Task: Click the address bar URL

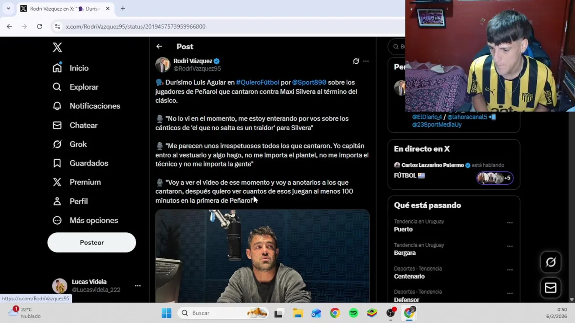Action: point(136,26)
